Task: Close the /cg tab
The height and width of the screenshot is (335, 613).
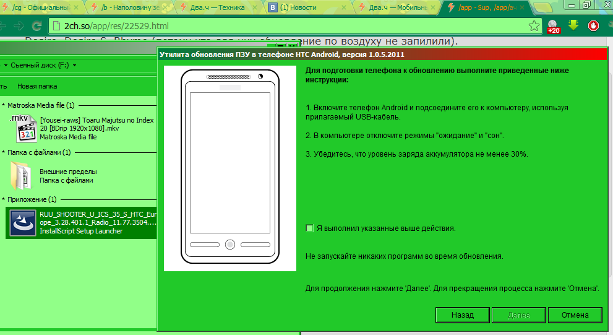Action: click(76, 7)
